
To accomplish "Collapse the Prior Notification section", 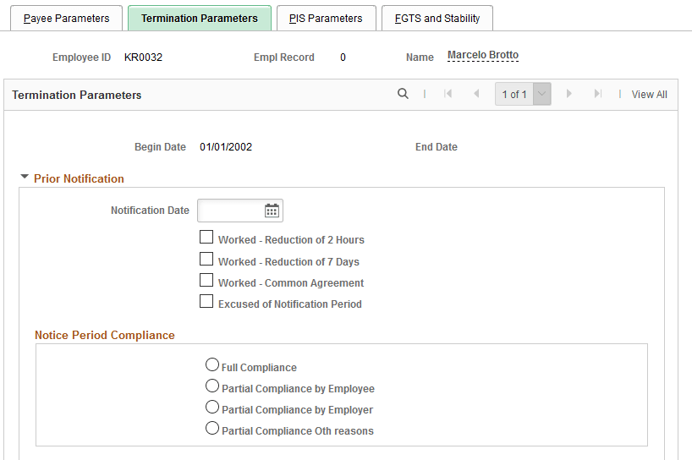I will 25,177.
